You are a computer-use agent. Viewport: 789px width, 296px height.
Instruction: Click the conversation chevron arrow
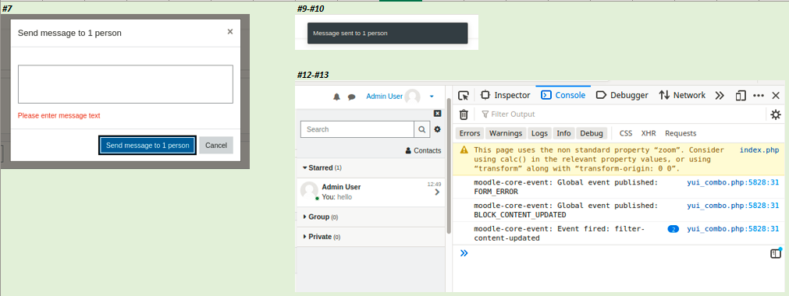(437, 192)
